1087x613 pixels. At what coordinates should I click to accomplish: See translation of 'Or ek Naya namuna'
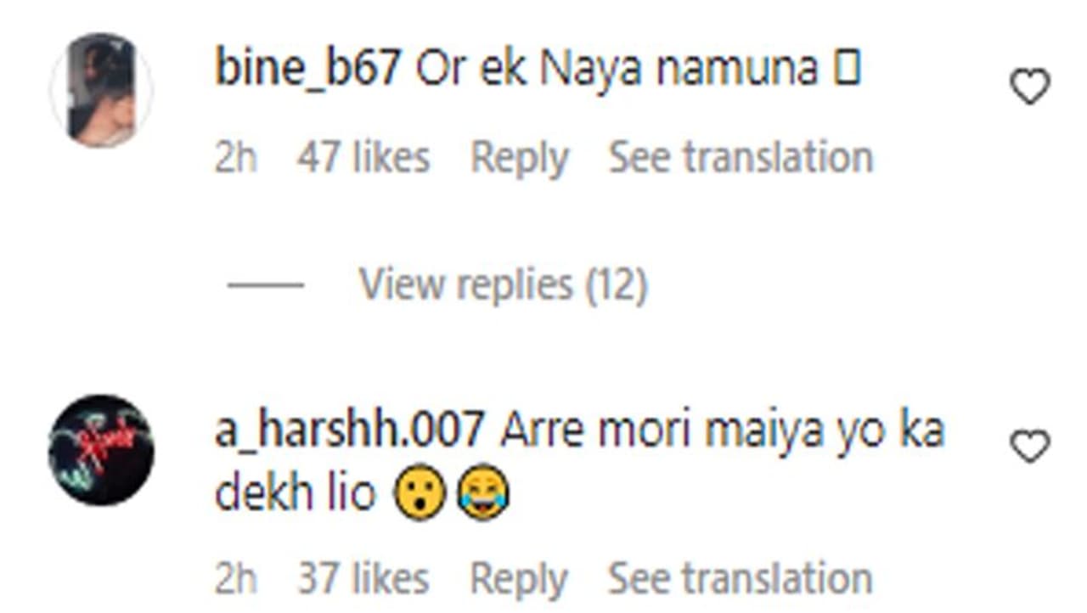tap(741, 158)
